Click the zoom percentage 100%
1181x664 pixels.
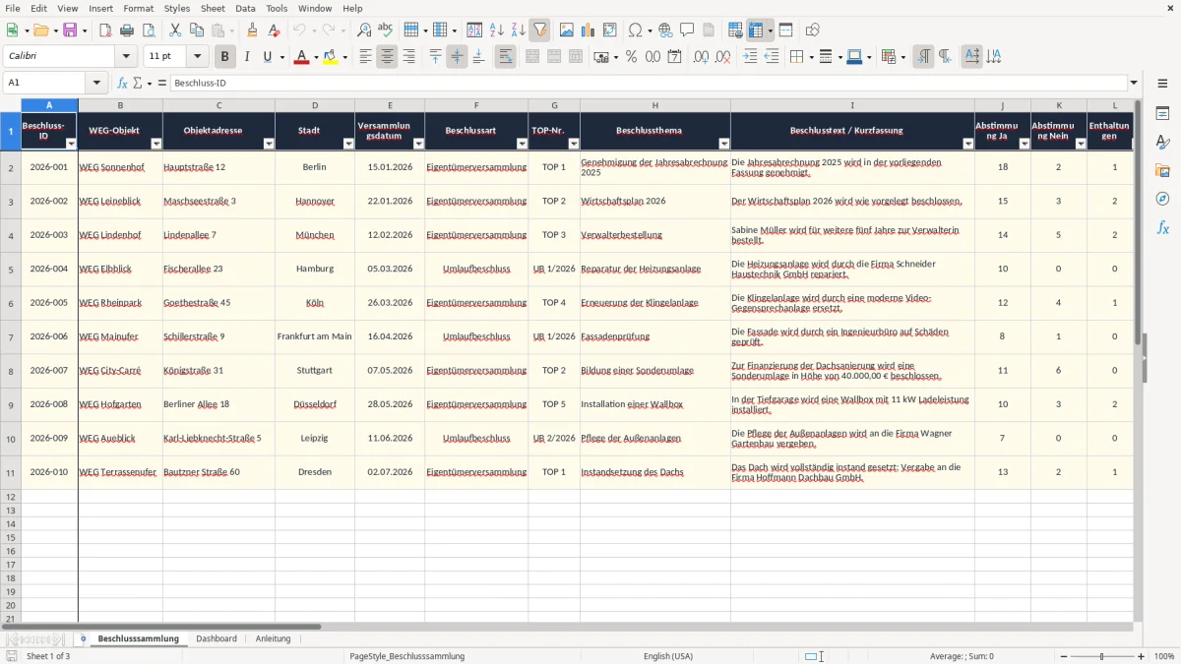point(1164,656)
